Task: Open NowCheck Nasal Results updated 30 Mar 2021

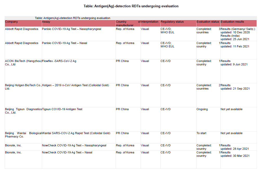Action: [x=225, y=153]
